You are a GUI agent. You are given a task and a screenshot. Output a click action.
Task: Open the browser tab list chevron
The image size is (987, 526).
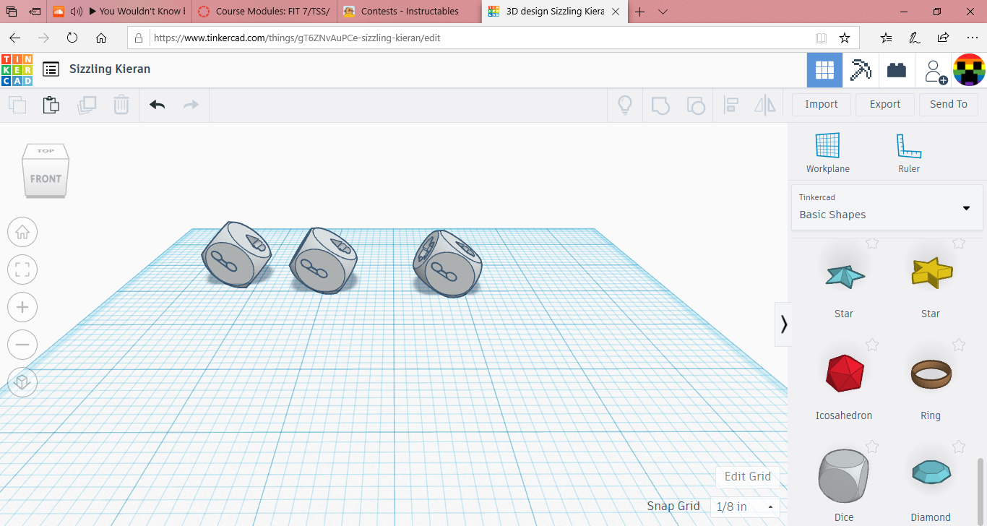tap(663, 11)
